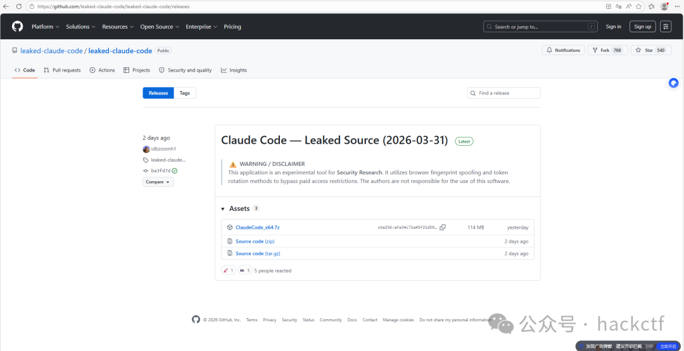Open the Actions tab
The height and width of the screenshot is (351, 684).
pyautogui.click(x=102, y=70)
